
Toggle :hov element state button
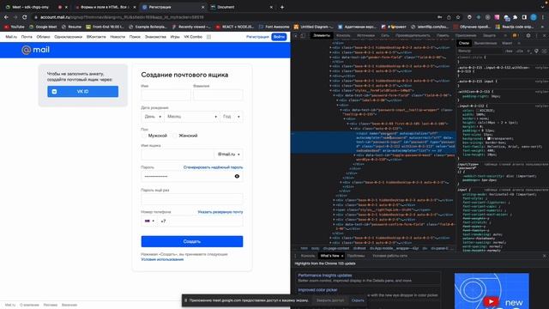509,51
